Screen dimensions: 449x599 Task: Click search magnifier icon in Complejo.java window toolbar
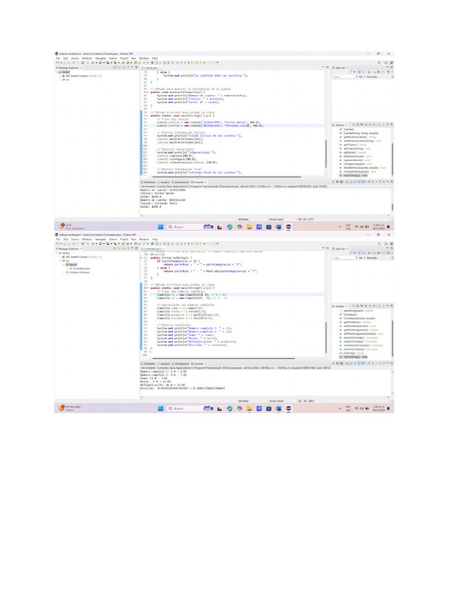pos(379,244)
